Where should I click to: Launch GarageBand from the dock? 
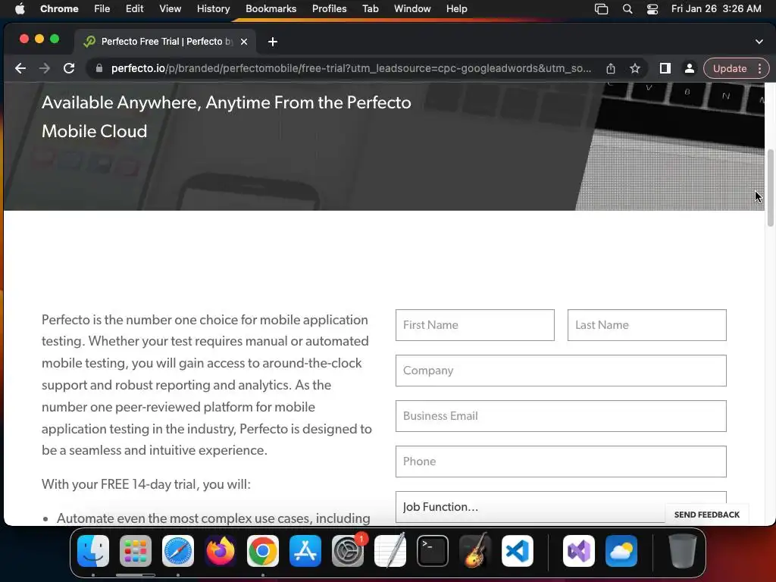point(475,551)
